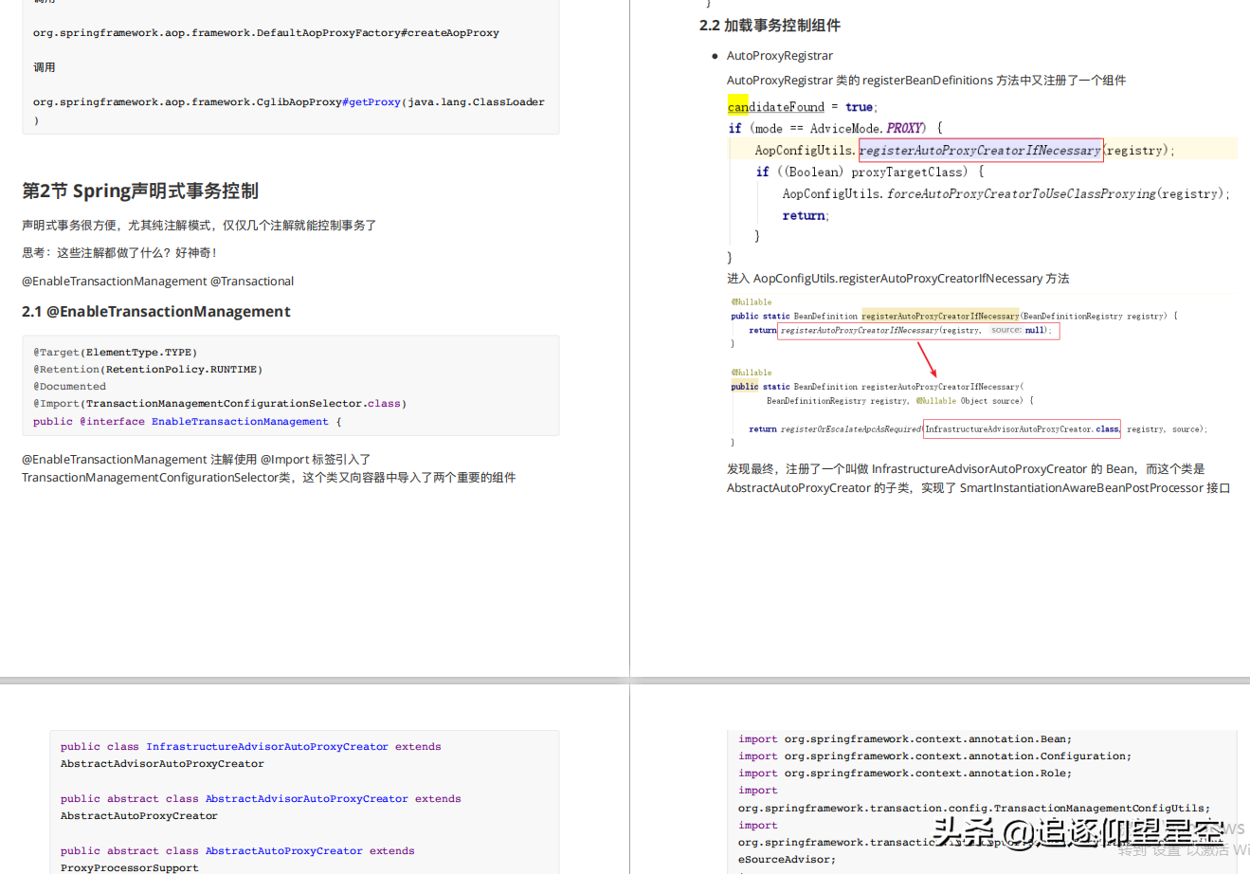This screenshot has width=1250, height=874.
Task: Click the line '@EnableTransactionManagement @Transactional'
Action: click(x=158, y=282)
